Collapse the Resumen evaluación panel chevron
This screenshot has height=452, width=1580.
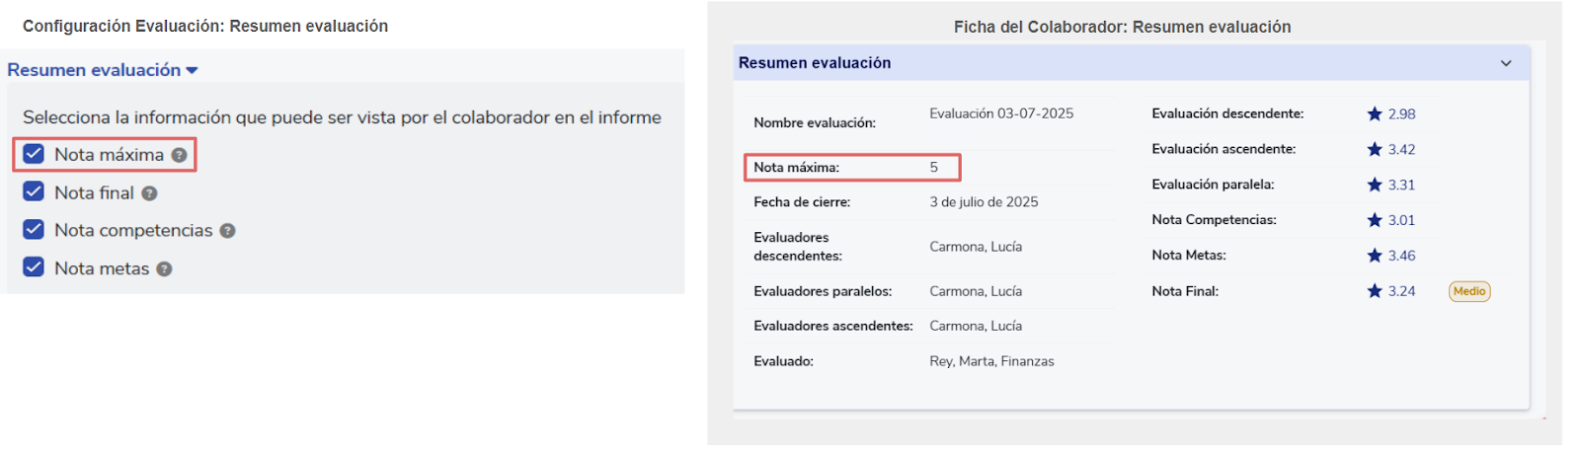click(x=1506, y=63)
